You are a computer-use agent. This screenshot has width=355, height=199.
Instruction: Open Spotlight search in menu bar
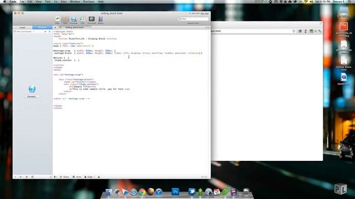tap(349, 2)
